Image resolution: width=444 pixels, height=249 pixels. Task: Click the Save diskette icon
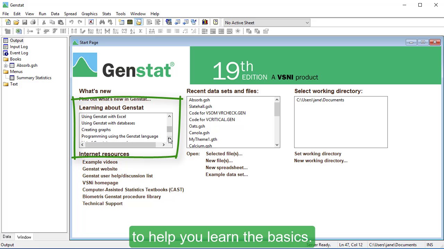[x=24, y=22]
